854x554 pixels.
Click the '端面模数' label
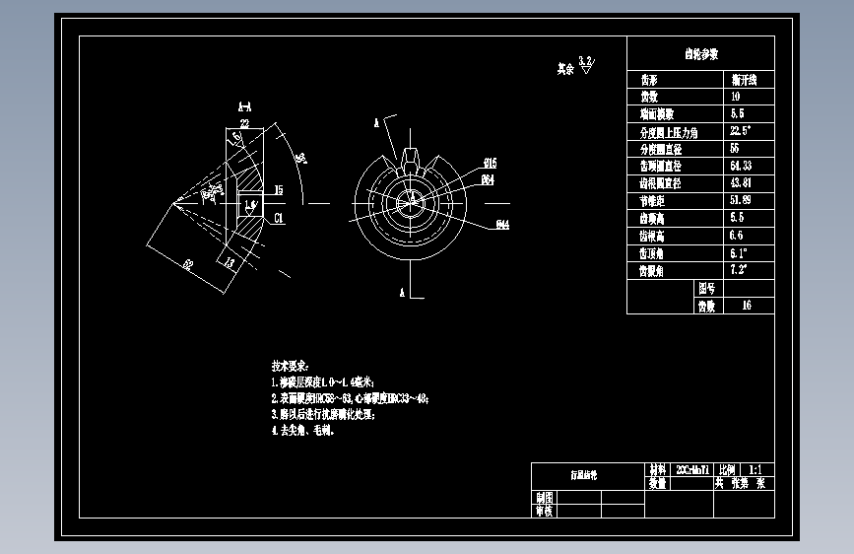657,114
